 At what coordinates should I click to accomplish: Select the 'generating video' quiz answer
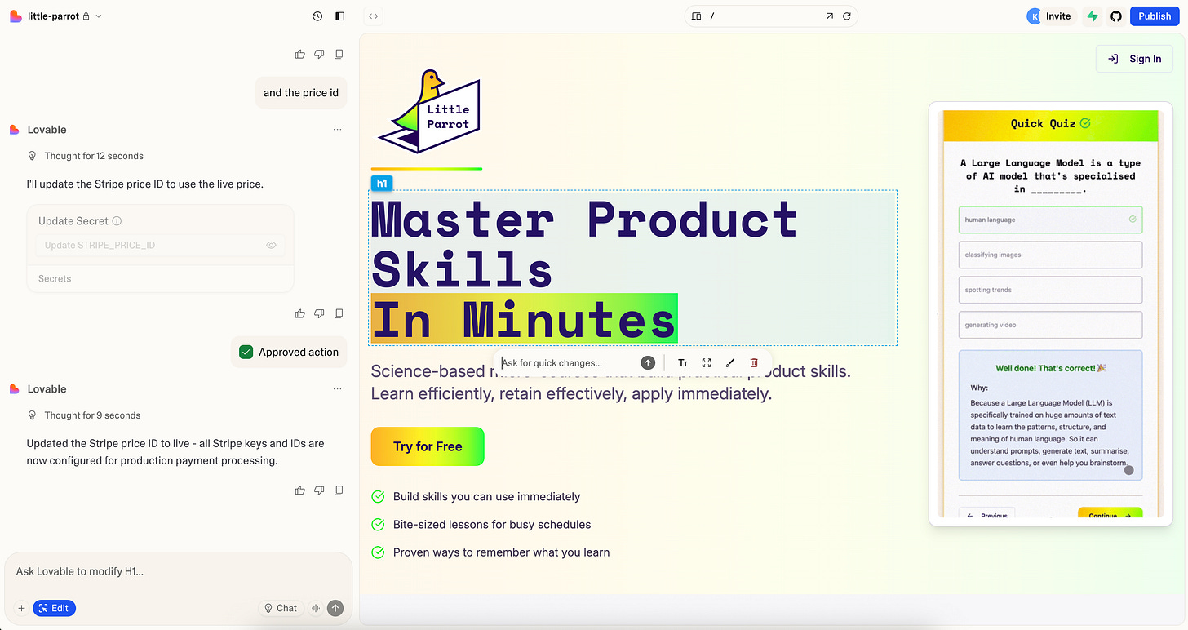pos(1050,325)
